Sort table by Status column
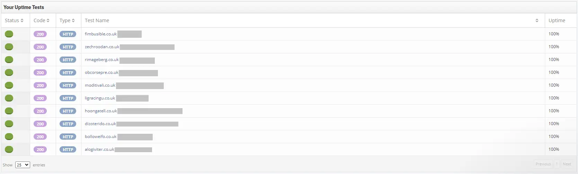Image resolution: width=578 pixels, height=174 pixels. [14, 20]
